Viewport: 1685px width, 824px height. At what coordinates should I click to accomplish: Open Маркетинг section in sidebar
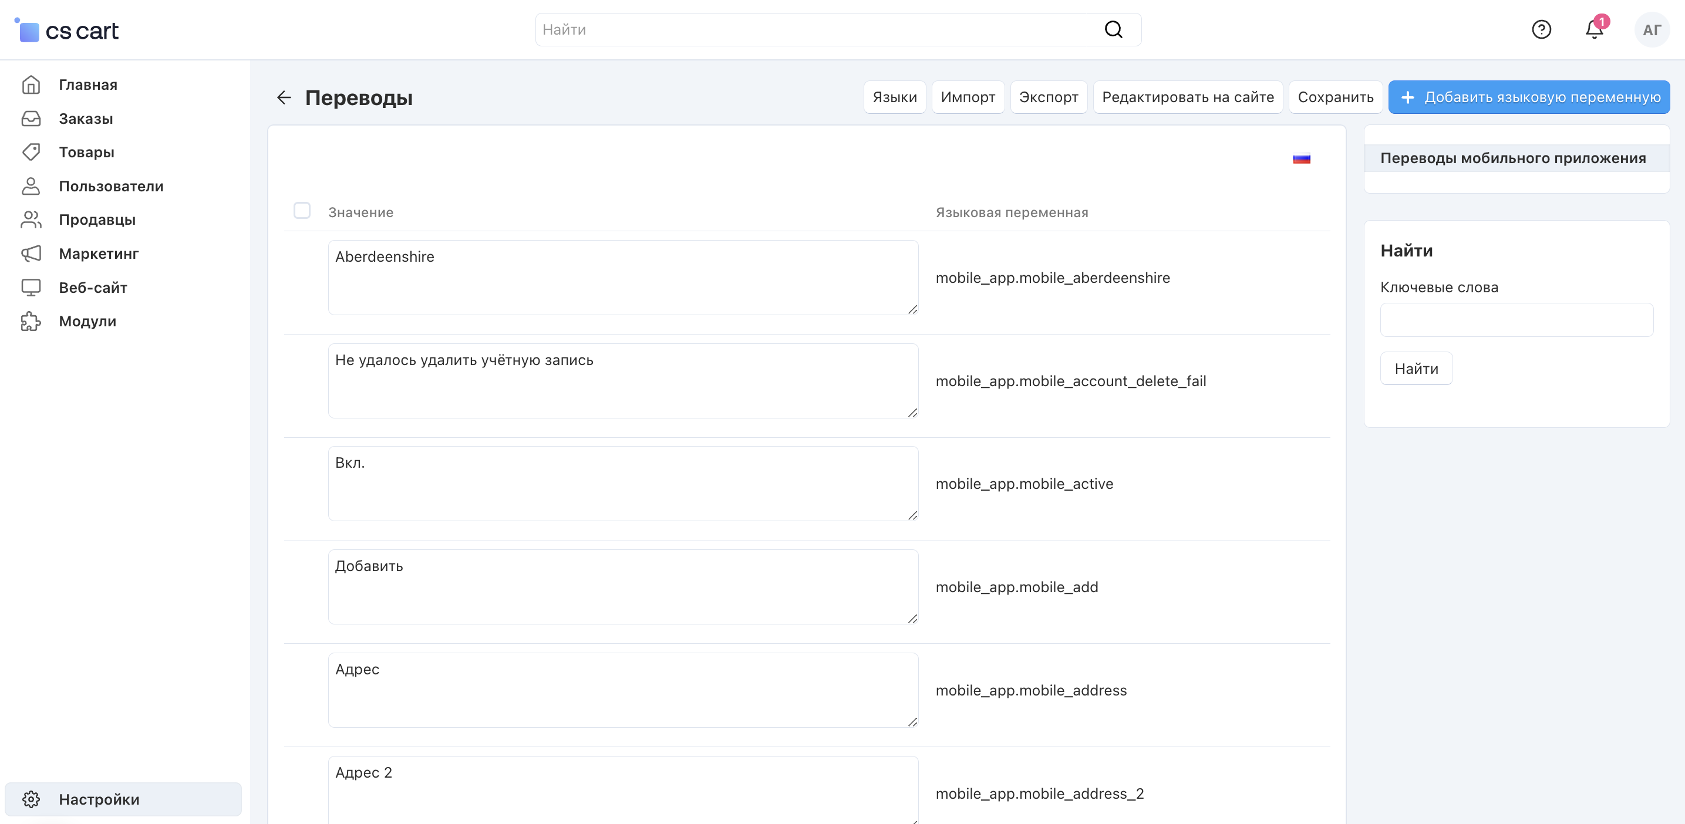pyautogui.click(x=98, y=254)
